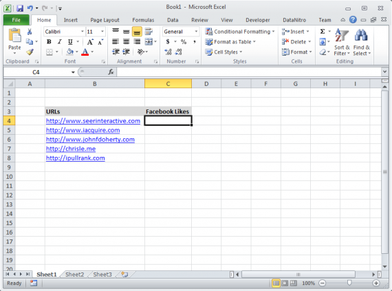
Task: Increase indent in Alignment group
Action: pyautogui.click(x=127, y=52)
